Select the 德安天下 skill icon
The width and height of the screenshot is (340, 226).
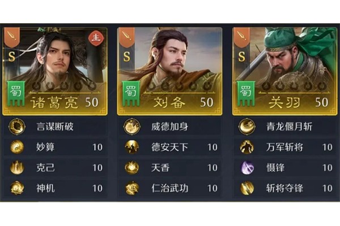pos(132,147)
